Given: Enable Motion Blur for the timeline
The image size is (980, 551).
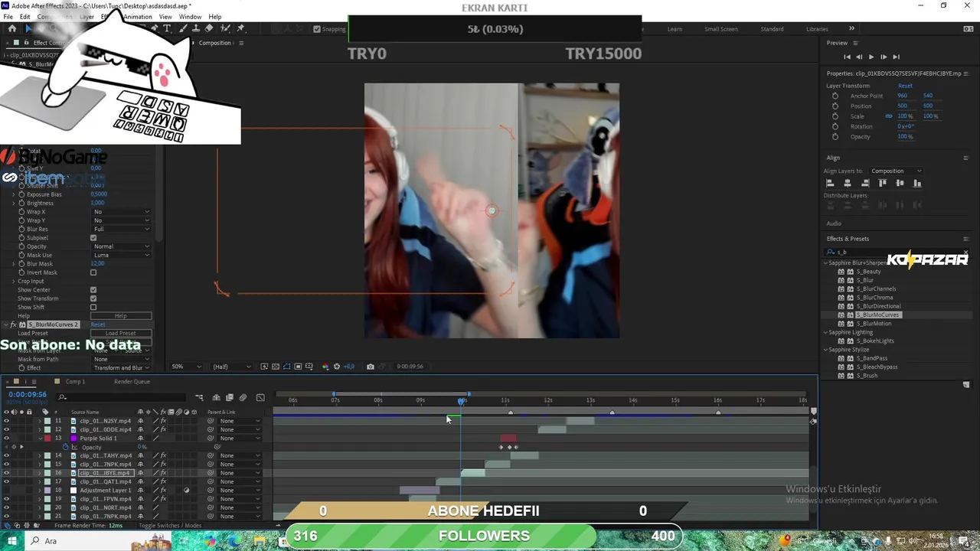Looking at the screenshot, I should (243, 397).
